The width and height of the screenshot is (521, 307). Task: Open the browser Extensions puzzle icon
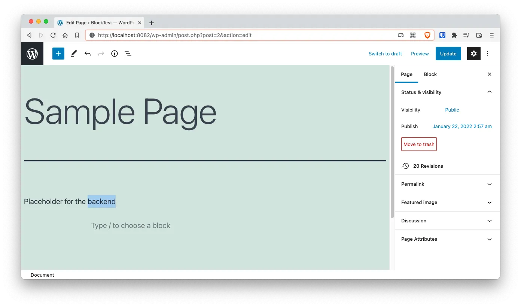coord(454,35)
